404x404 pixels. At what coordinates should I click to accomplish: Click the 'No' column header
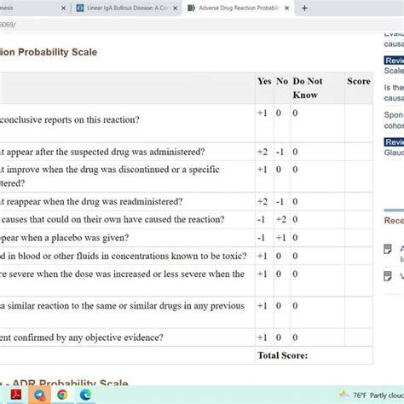[282, 81]
